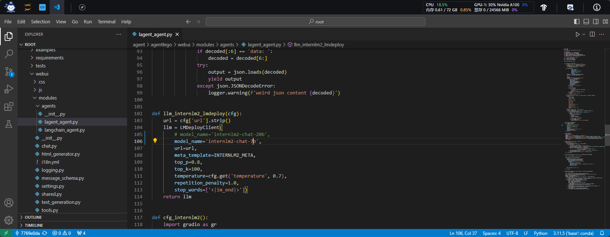Open langchain_agent.py in the explorer

tap(72, 130)
